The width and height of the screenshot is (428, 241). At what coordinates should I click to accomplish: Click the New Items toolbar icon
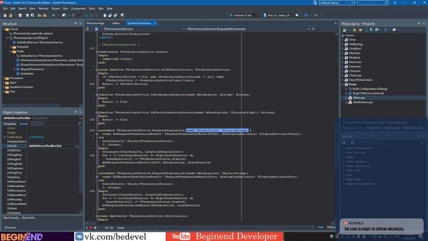click(5, 15)
